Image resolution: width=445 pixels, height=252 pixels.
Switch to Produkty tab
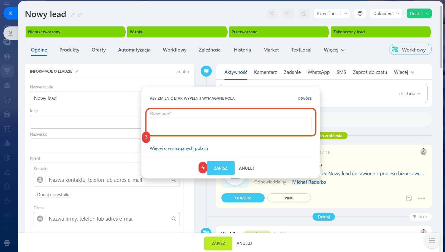tap(69, 50)
